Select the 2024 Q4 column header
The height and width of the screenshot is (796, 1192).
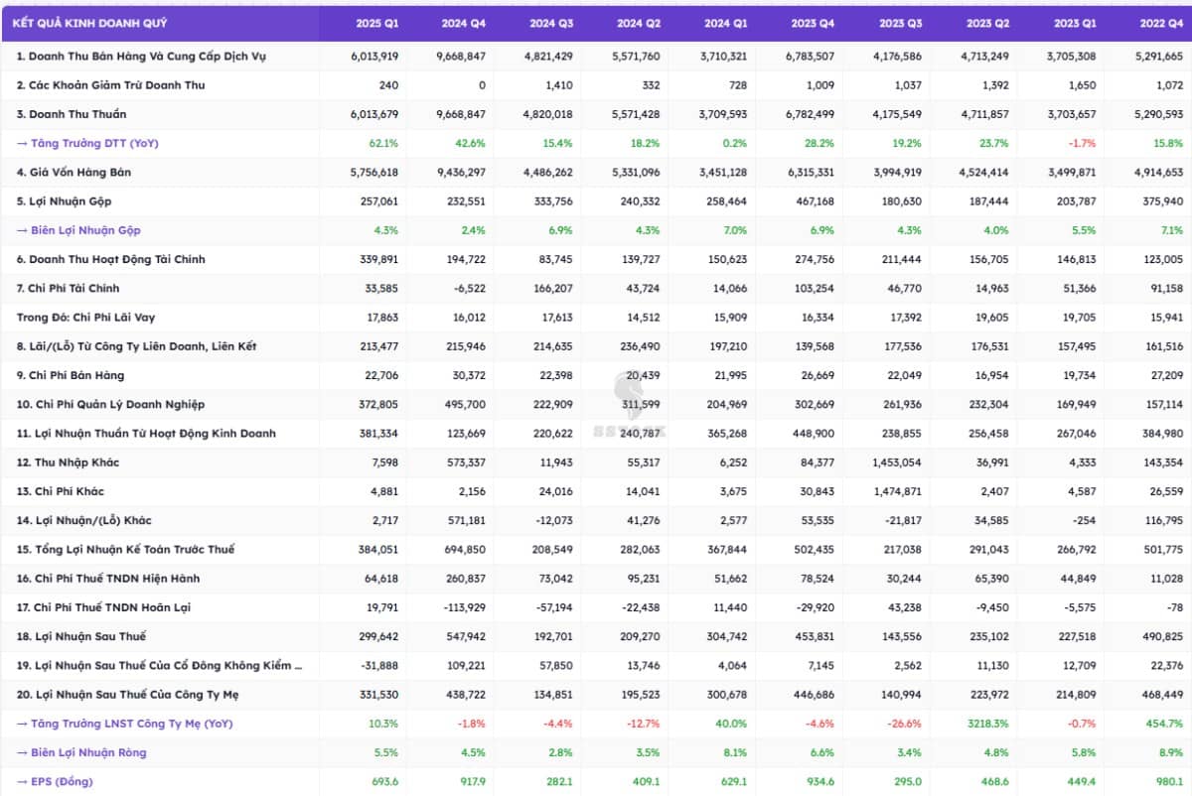click(462, 22)
